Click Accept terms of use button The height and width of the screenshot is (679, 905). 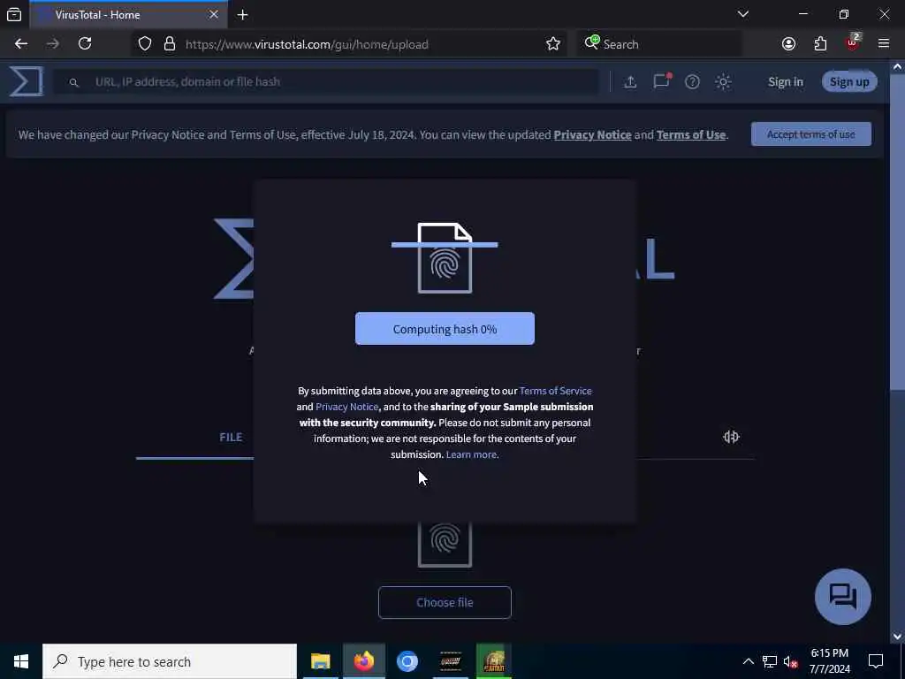point(811,134)
